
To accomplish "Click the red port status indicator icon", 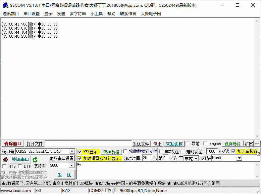I will click(x=5, y=159).
